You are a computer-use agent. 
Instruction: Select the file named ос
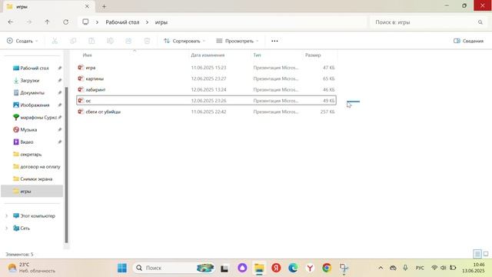(207, 101)
